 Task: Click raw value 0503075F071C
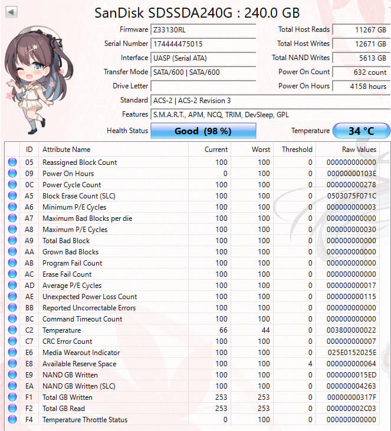pos(351,196)
